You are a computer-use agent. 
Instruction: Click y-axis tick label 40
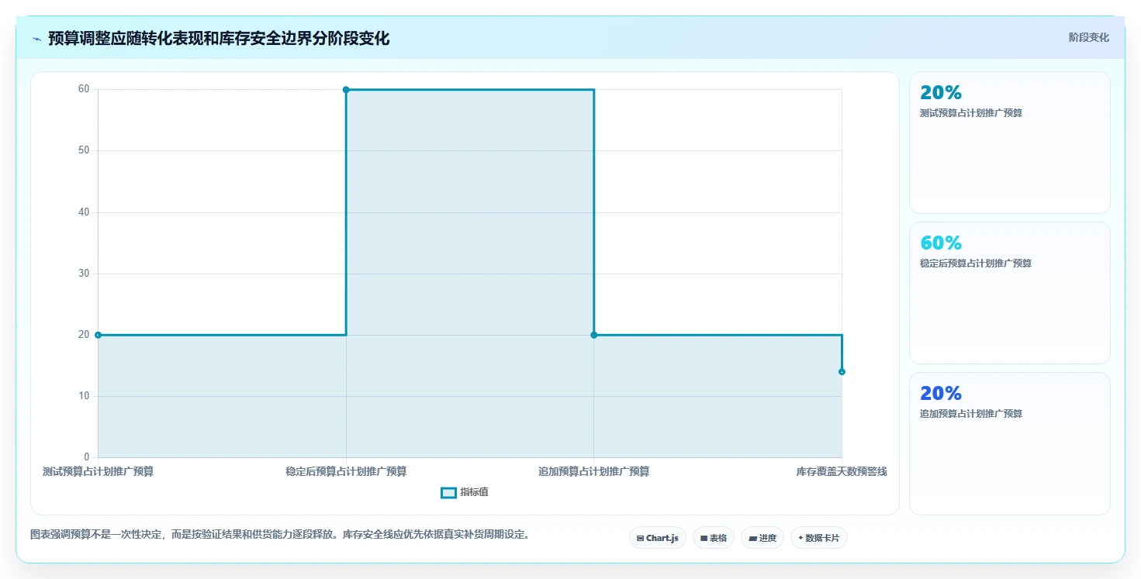pos(84,212)
